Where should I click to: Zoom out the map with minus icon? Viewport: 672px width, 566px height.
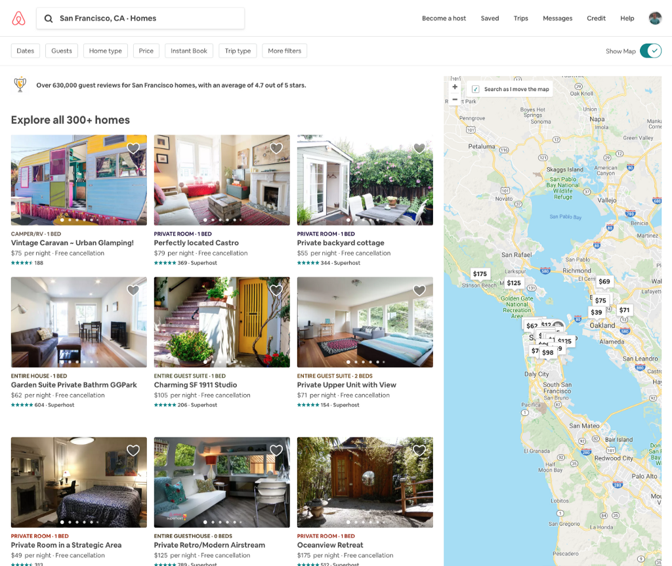(x=455, y=99)
